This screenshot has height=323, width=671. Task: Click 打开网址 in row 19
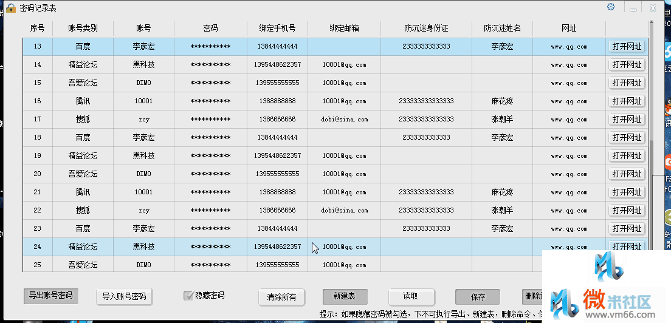tap(627, 156)
